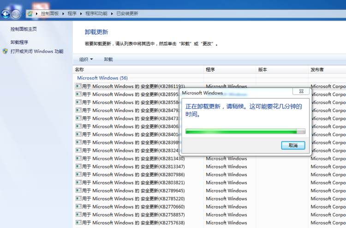Click the greyed Forward navigation arrow

click(16, 14)
